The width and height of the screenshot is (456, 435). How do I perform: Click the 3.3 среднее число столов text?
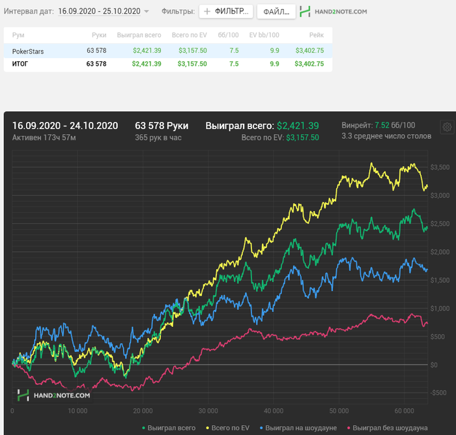386,136
